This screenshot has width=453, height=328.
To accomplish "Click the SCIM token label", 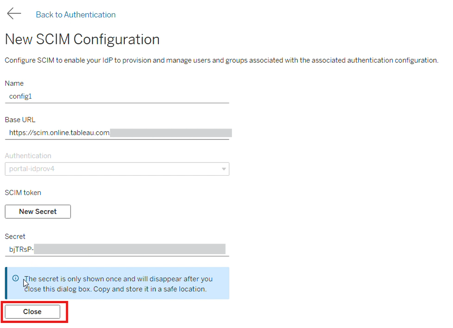I will [x=23, y=193].
